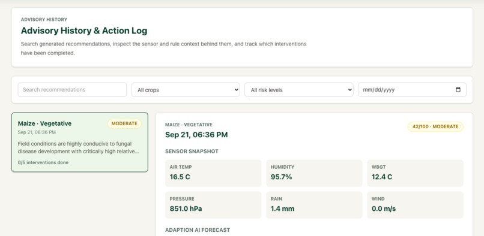Open the All risk levels dropdown
Image resolution: width=484 pixels, height=236 pixels.
299,90
